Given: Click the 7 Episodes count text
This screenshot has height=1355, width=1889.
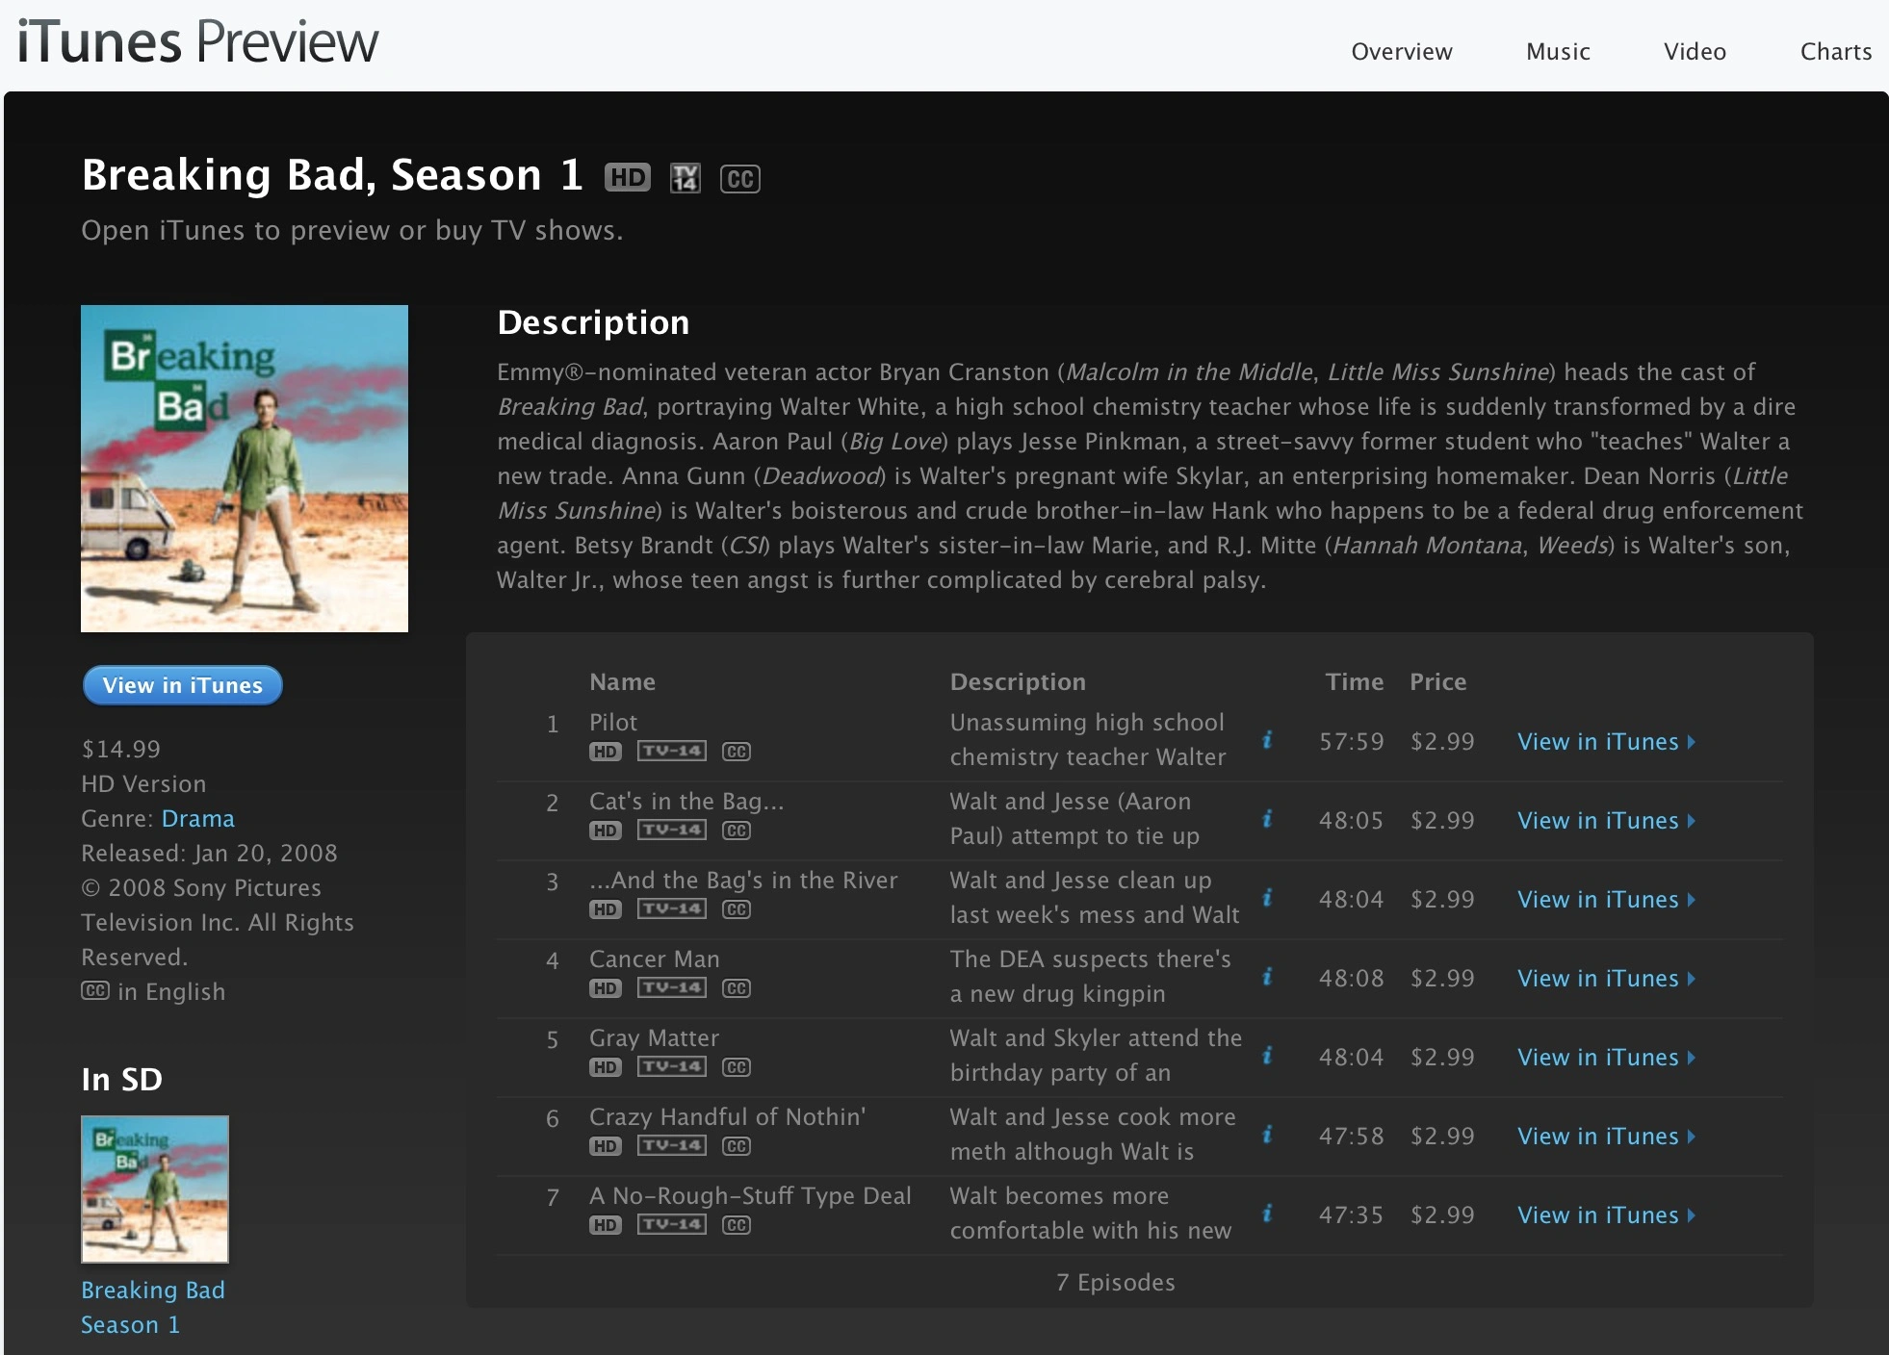Looking at the screenshot, I should [x=1116, y=1283].
